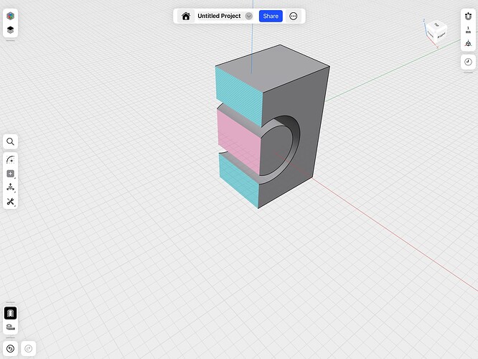The width and height of the screenshot is (478, 359).
Task: Toggle the black Visualization mode button
Action: point(10,313)
